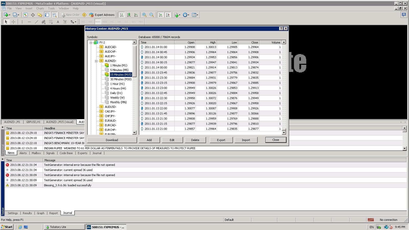Open the chart Templates icon
Viewport: 409px width, 230px height.
point(194,15)
